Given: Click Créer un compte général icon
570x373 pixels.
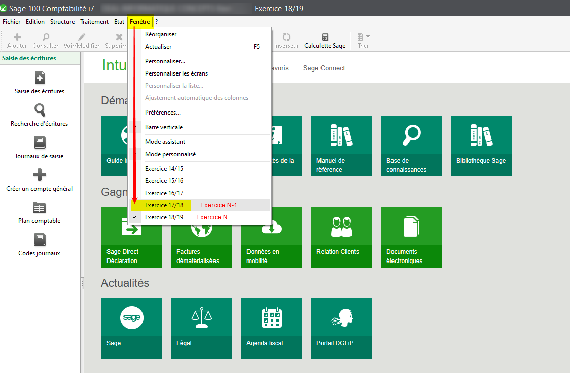Looking at the screenshot, I should [40, 175].
